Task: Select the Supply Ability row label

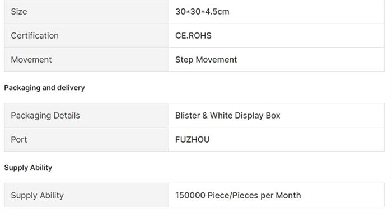Action: [86, 195]
